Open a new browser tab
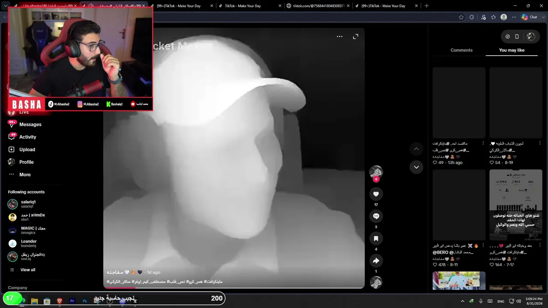The image size is (548, 308). click(426, 6)
